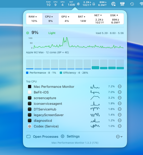Image resolution: width=143 pixels, height=155 pixels.
Task: Click the DTServiceHub process icon
Action: pyautogui.click(x=30, y=109)
